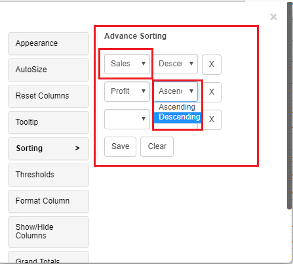Open the Thresholds settings
This screenshot has width=293, height=264.
pos(49,175)
